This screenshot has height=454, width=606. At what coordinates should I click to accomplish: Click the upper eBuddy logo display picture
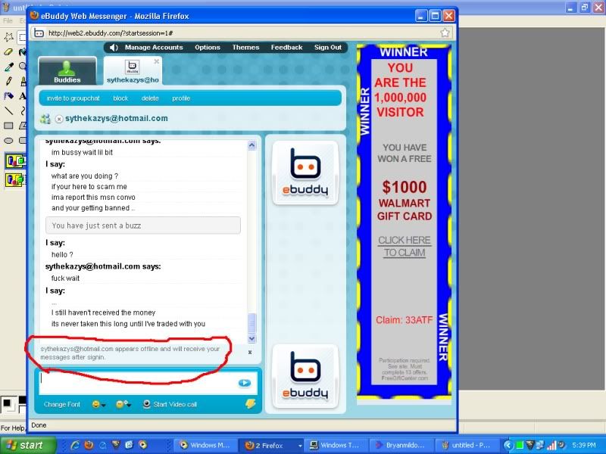[305, 173]
